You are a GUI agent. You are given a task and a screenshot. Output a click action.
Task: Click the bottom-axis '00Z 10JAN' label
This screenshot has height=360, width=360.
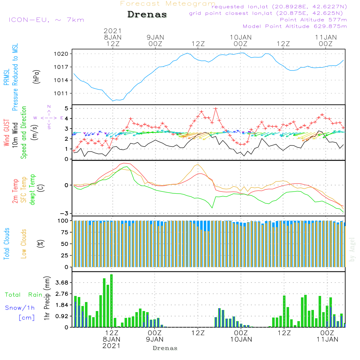tap(241, 336)
